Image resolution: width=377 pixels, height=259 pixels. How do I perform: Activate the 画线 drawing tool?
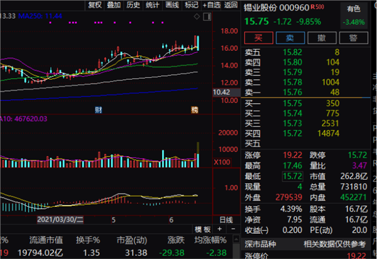[172, 5]
